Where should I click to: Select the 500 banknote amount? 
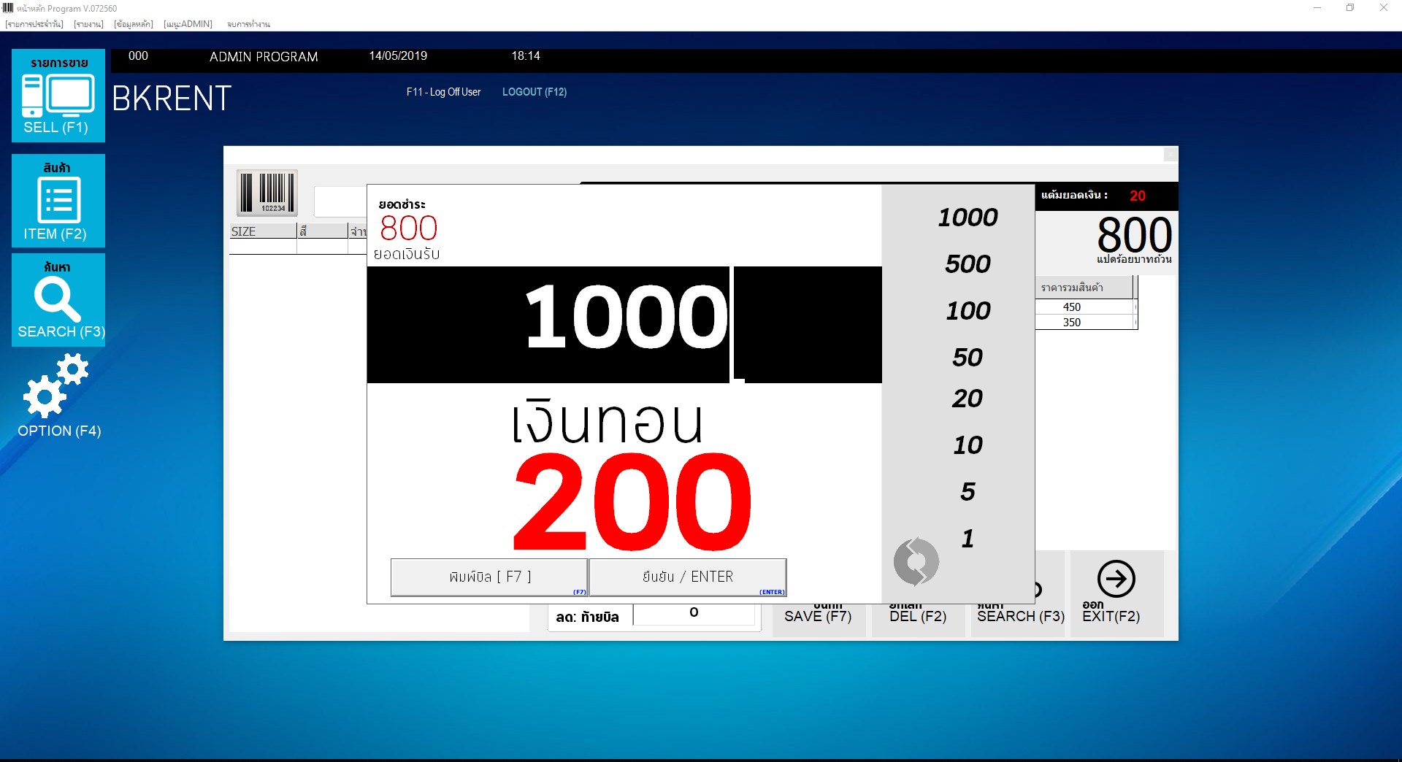[968, 264]
